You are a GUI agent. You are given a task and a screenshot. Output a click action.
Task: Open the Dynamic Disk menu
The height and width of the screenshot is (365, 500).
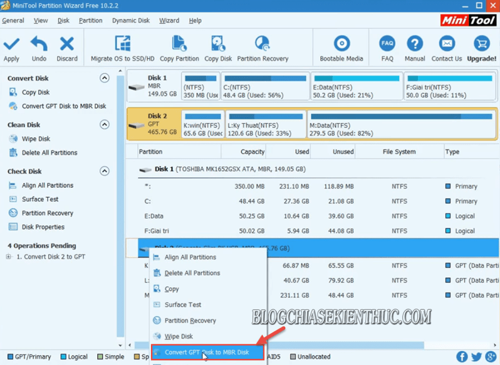click(131, 21)
